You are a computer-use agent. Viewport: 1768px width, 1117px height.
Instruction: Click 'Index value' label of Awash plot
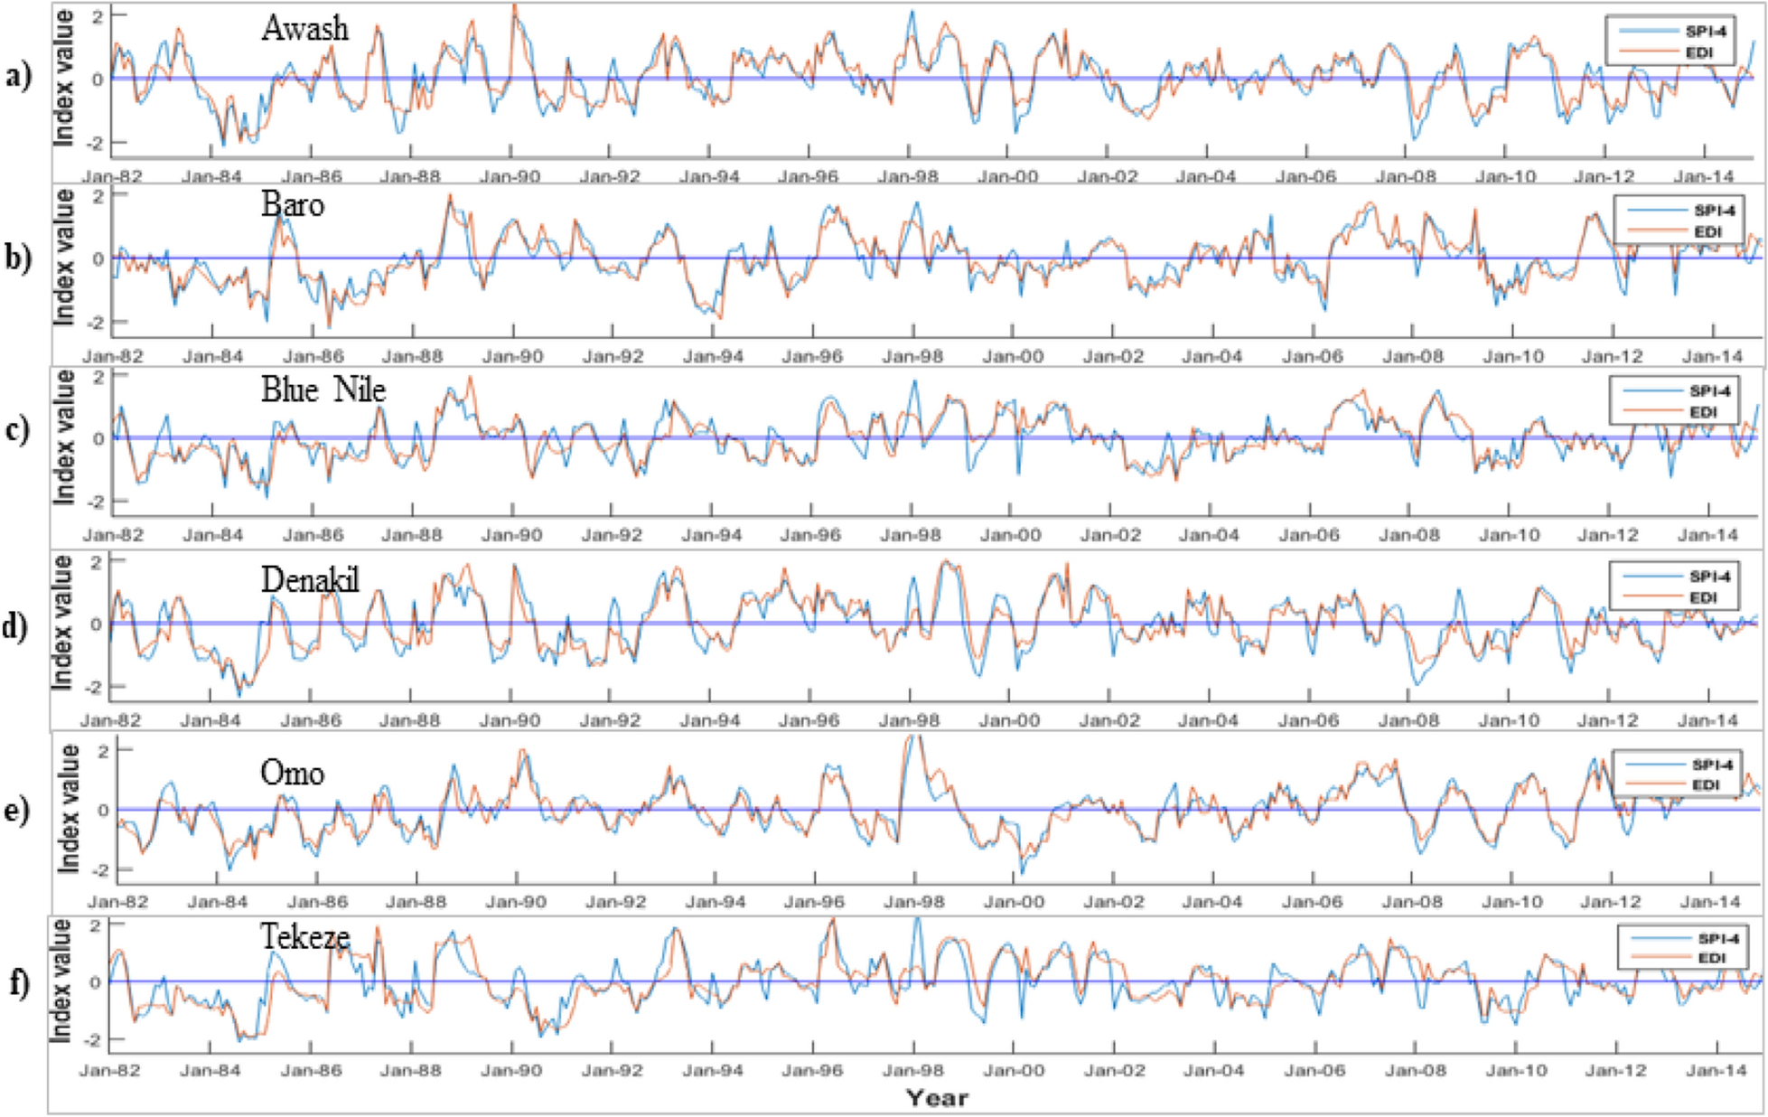pos(62,79)
